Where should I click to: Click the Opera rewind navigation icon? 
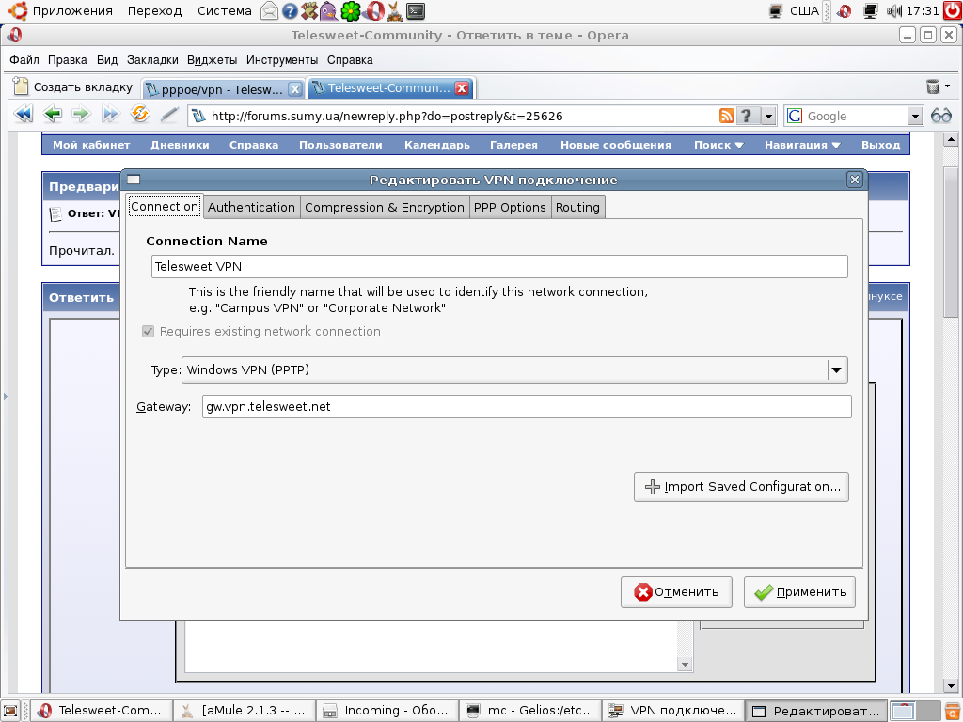click(x=24, y=115)
